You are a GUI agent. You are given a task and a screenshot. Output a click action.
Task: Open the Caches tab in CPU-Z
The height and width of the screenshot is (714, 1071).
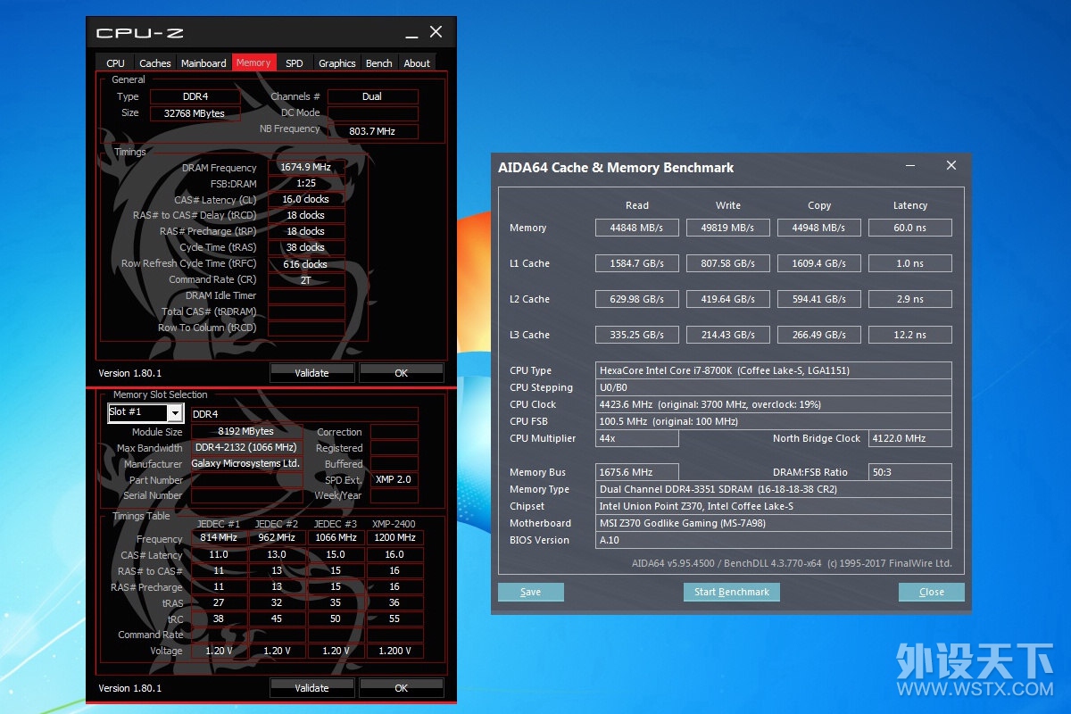pos(154,62)
